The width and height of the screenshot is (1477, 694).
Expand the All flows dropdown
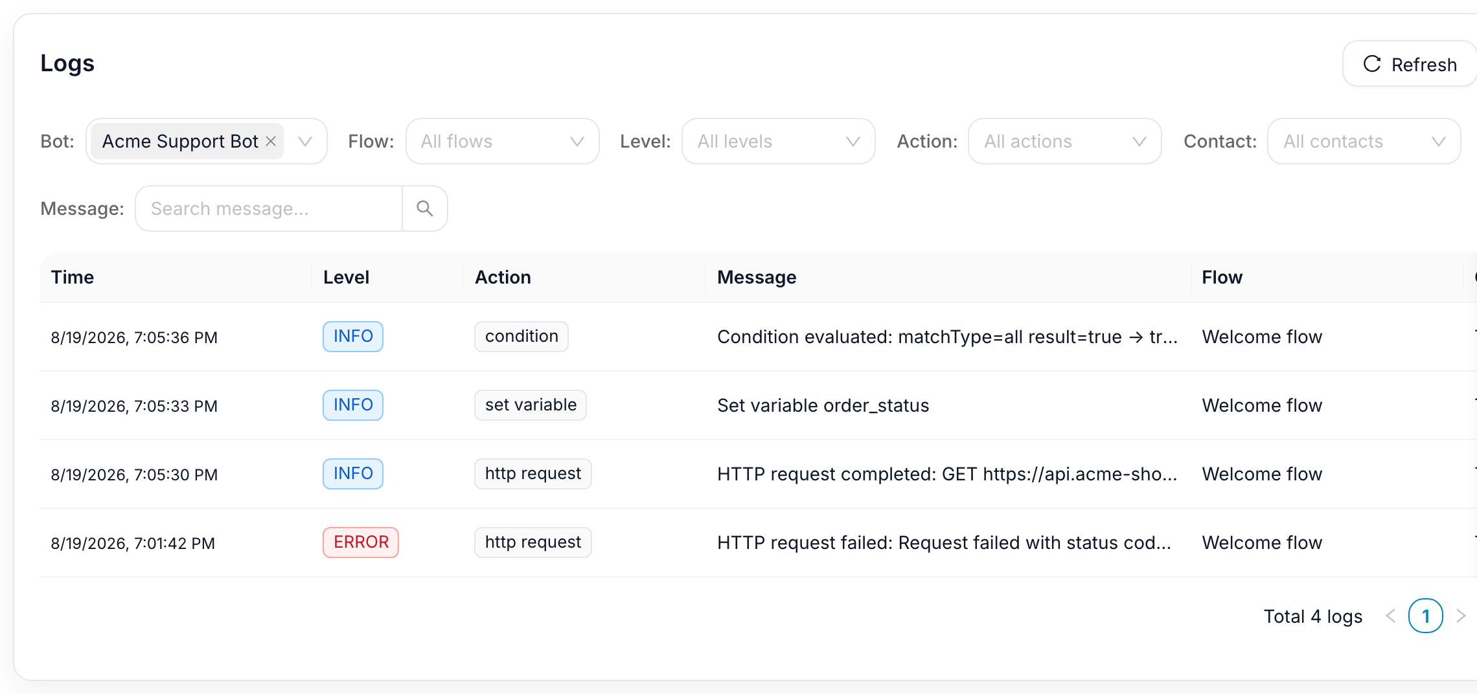click(x=503, y=141)
